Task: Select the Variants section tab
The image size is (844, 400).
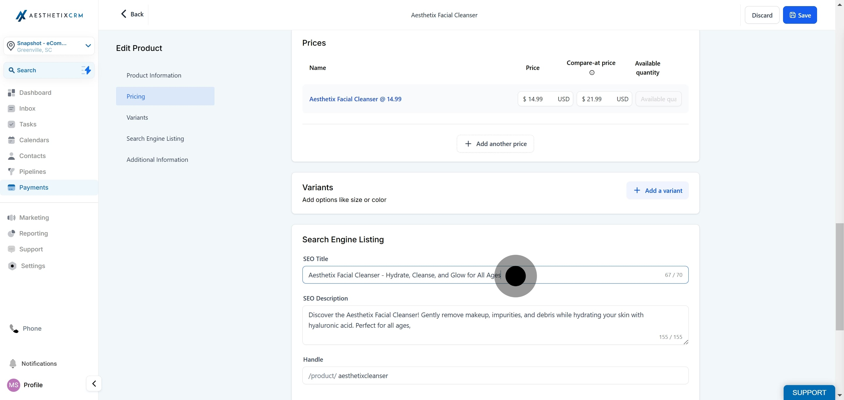Action: click(x=137, y=117)
